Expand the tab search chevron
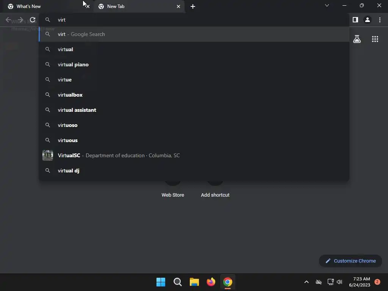The image size is (388, 291). (x=327, y=5)
